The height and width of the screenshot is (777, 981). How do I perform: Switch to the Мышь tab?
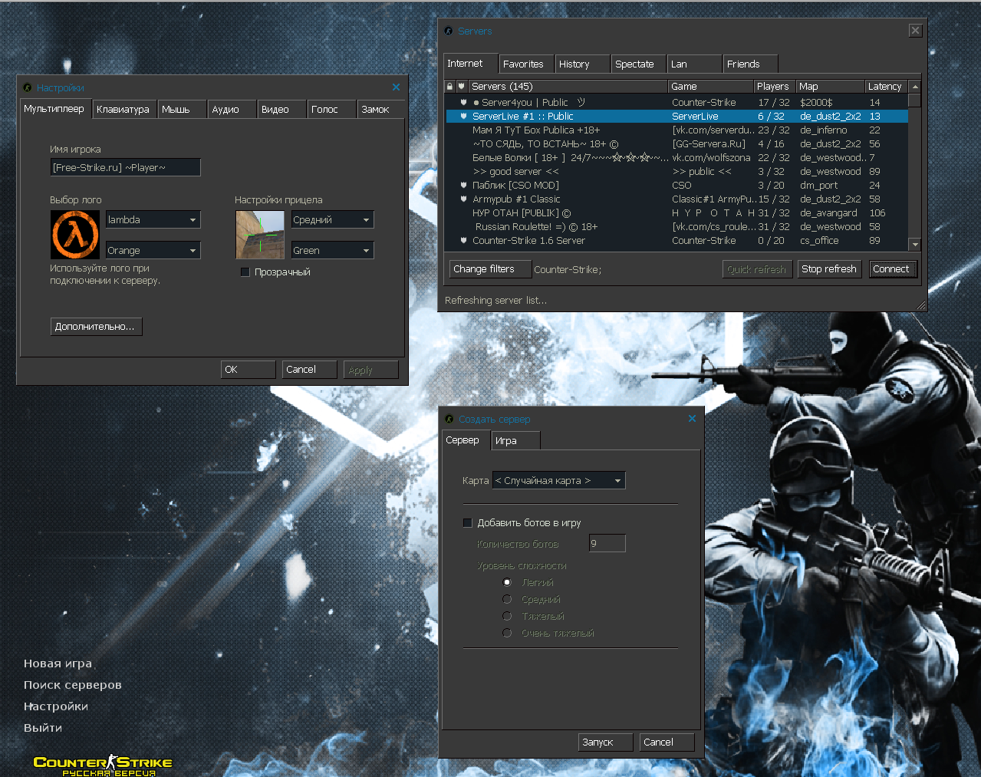coord(182,109)
